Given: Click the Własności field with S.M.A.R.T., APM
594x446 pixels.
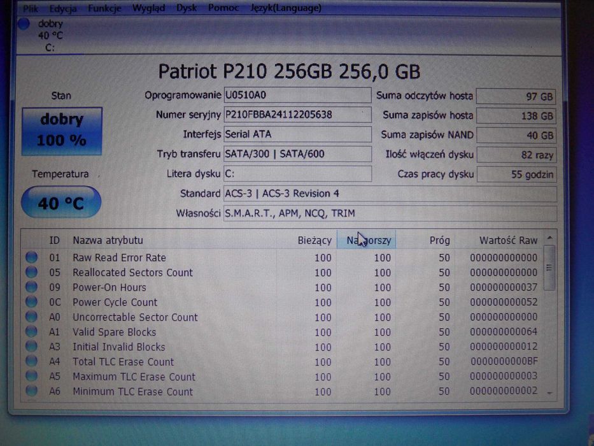Looking at the screenshot, I should pyautogui.click(x=390, y=213).
